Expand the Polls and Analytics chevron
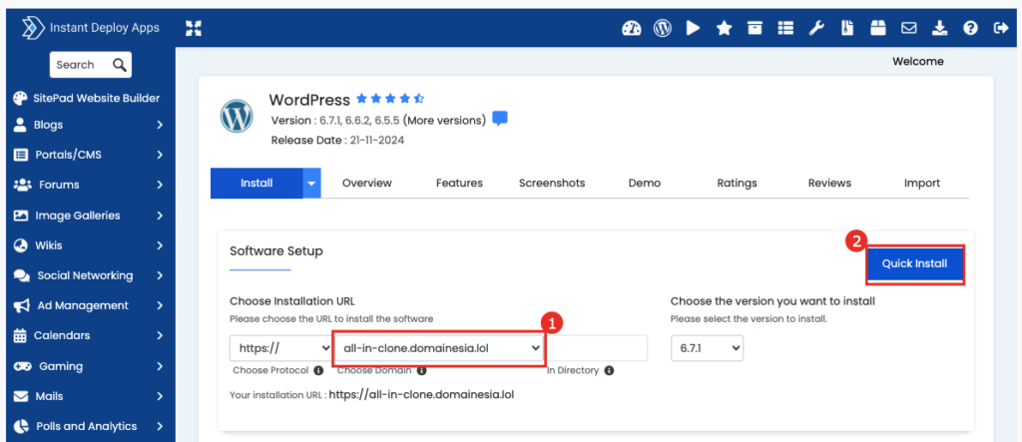This screenshot has height=442, width=1022. click(160, 426)
